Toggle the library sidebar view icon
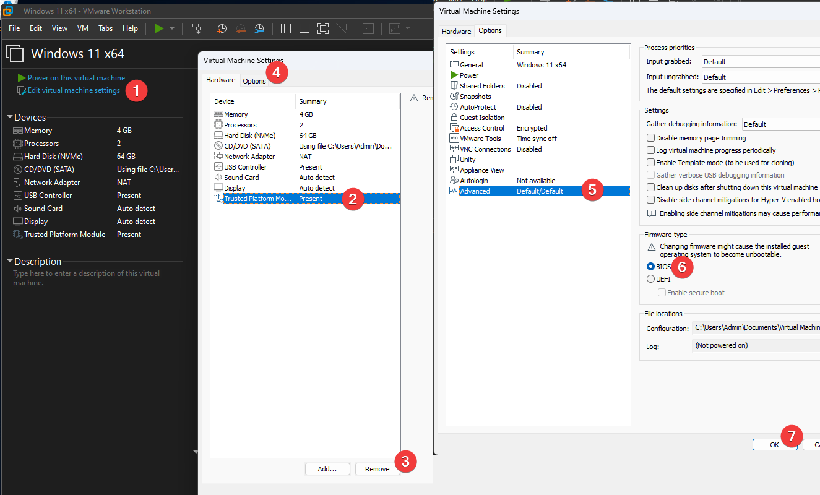Viewport: 820px width, 495px height. (285, 28)
